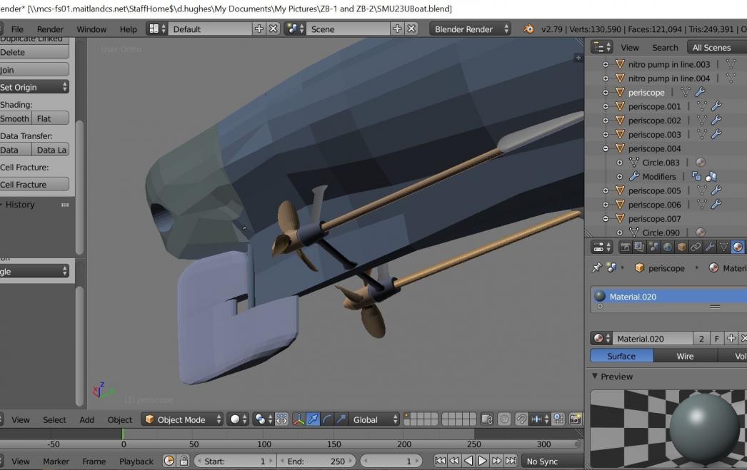Toggle the 3D manipulator axes widget
The width and height of the screenshot is (747, 470).
300,420
